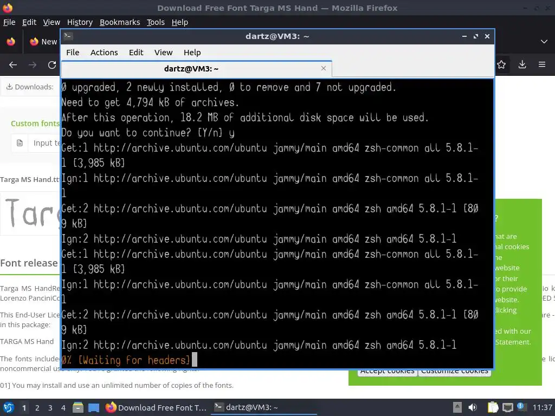Viewport: 555px width, 416px height.
Task: Go forward in Firefox
Action: 33,65
